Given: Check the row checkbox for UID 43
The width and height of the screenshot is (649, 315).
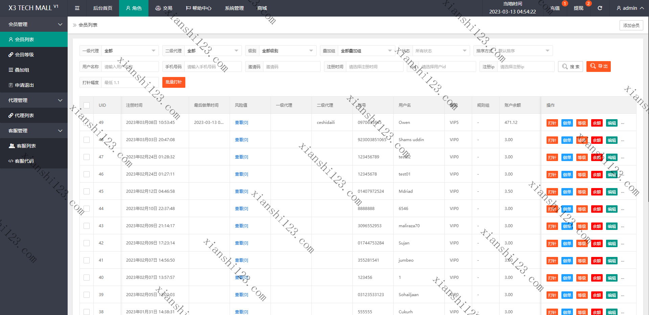Looking at the screenshot, I should (87, 226).
